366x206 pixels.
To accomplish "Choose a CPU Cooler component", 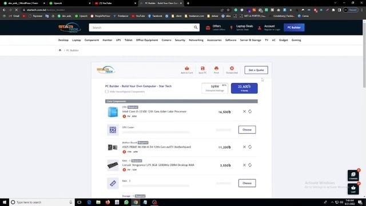I will 247,130.
